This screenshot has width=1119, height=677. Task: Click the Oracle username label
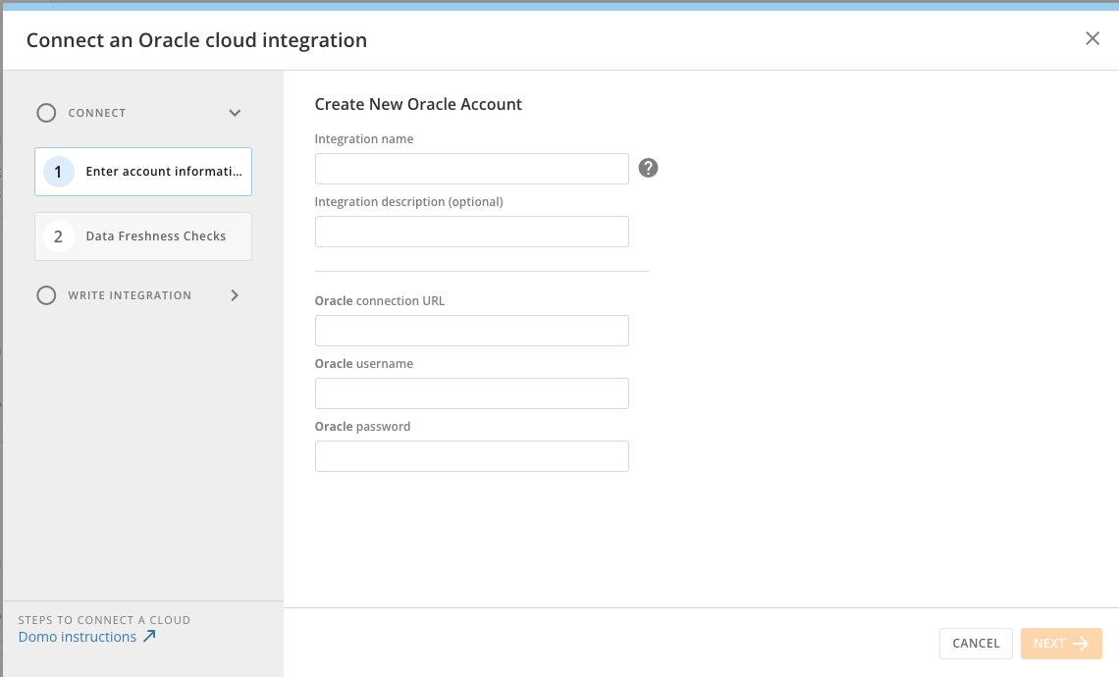click(x=364, y=364)
